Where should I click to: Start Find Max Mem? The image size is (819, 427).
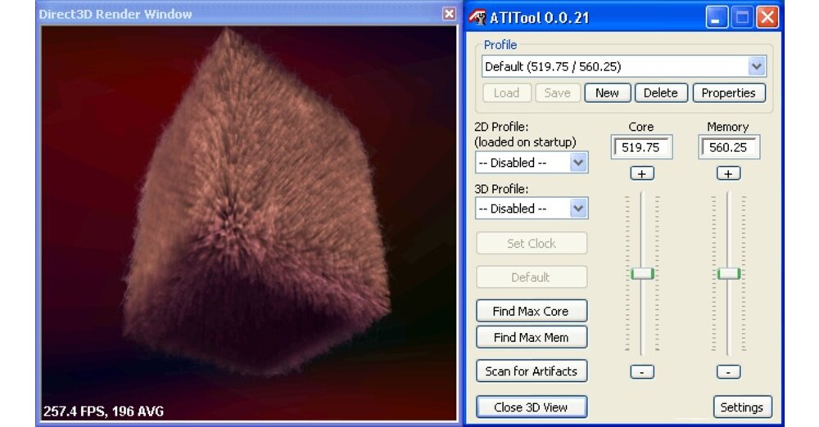530,337
